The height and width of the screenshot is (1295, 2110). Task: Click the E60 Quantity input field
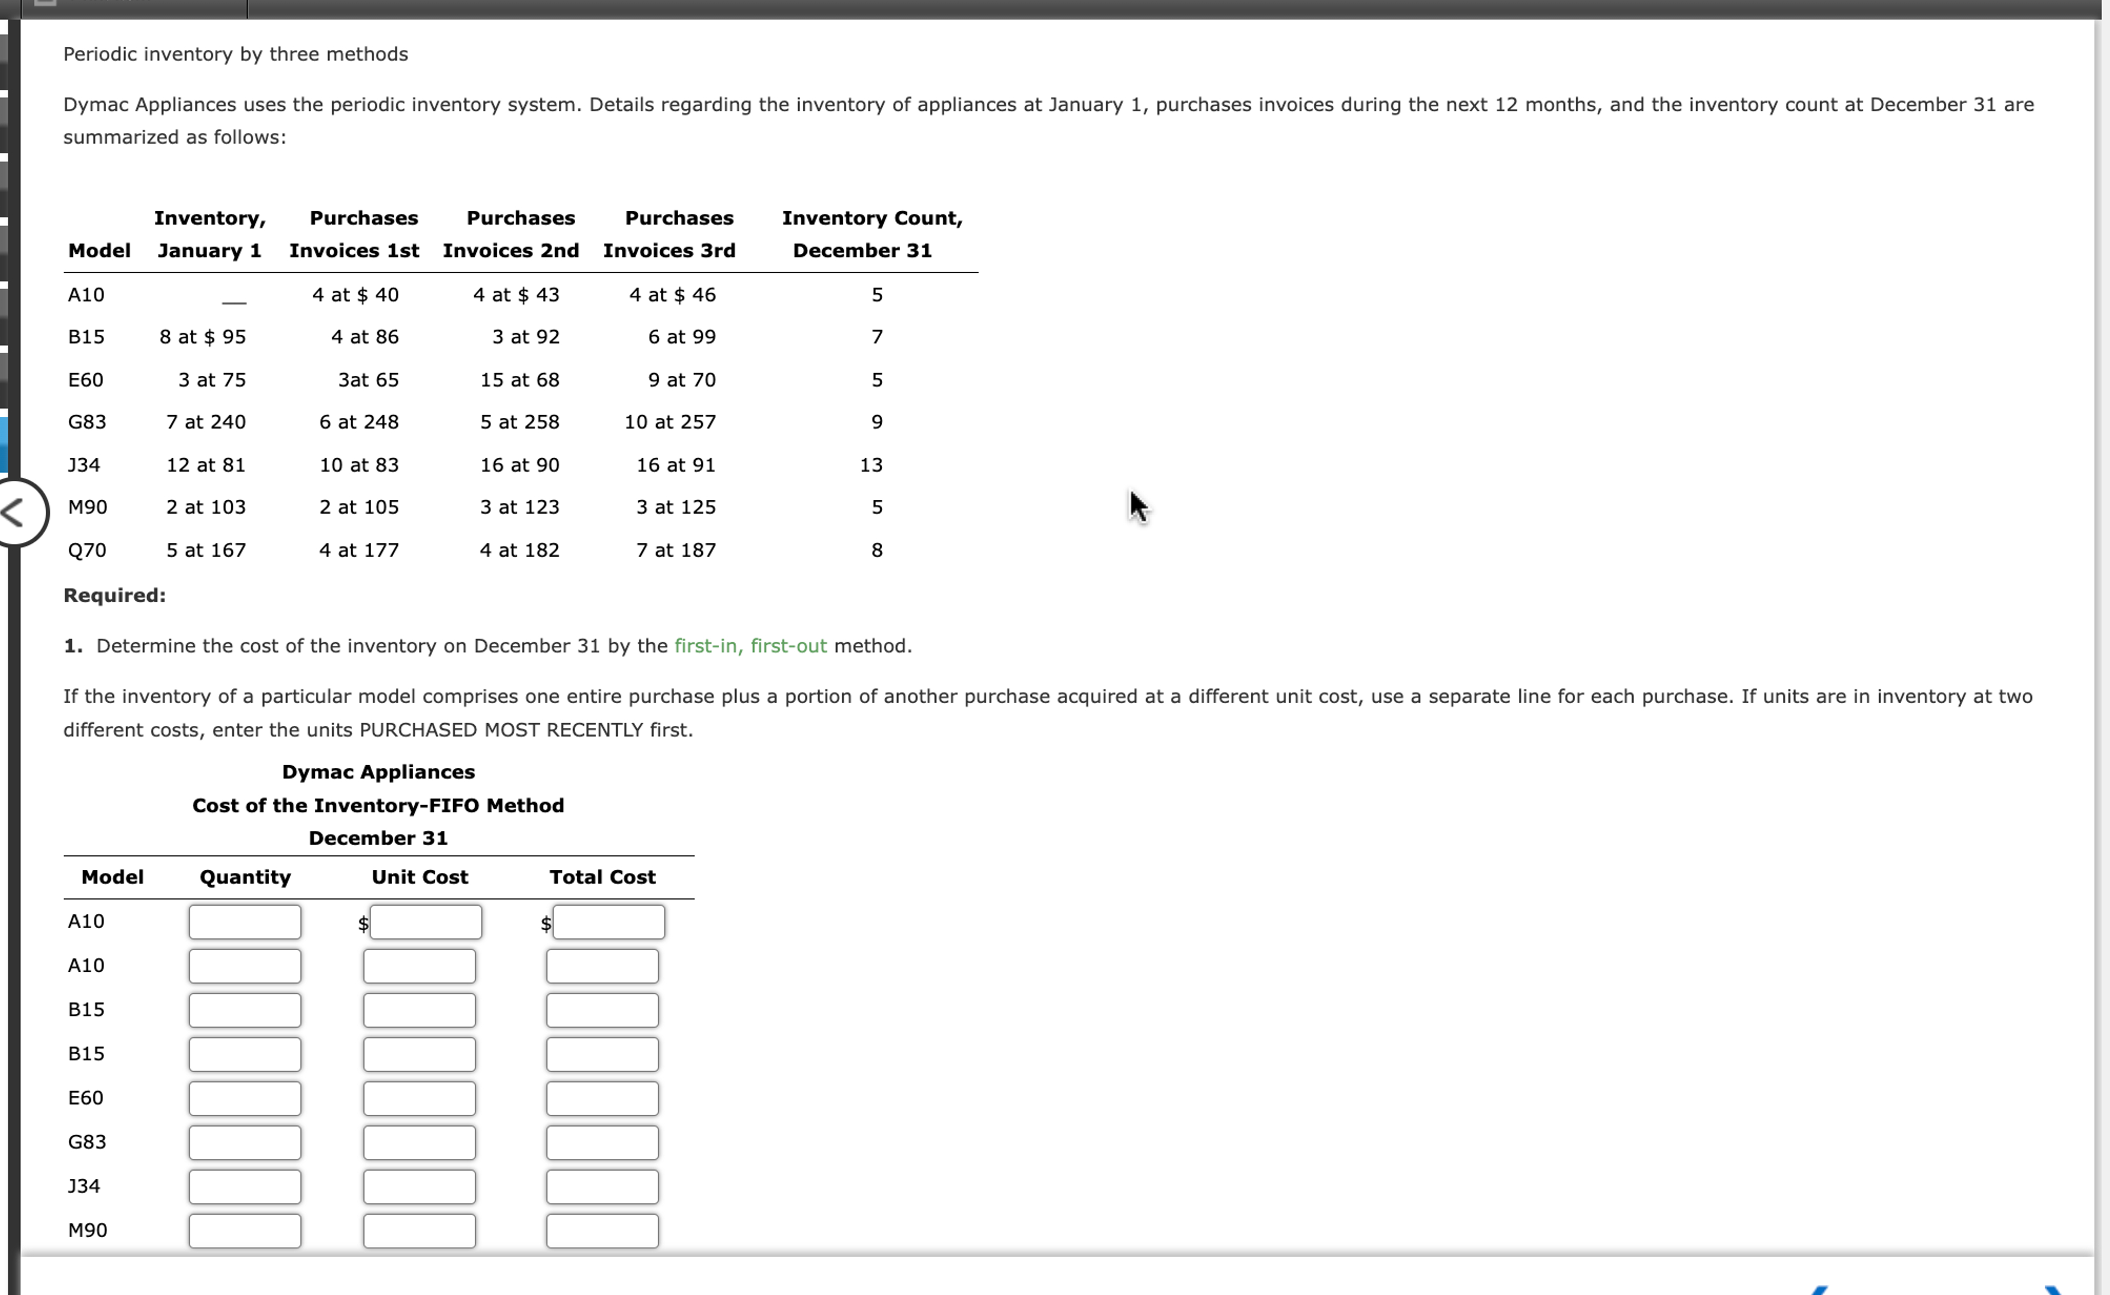coord(245,1098)
